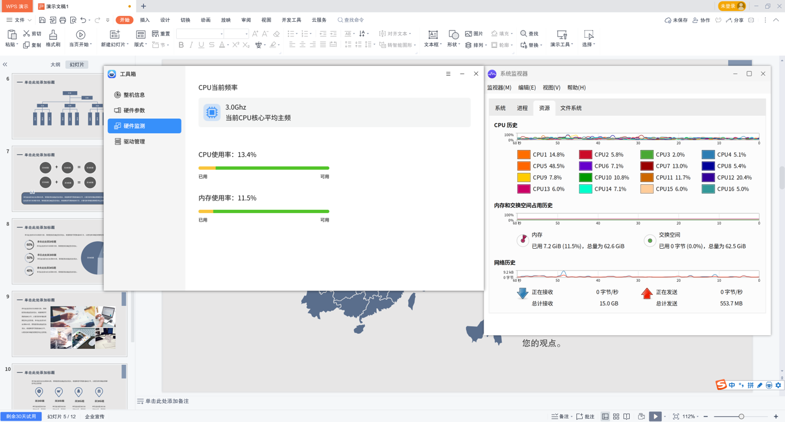Open the 进程 tab in System Monitor
785x422 pixels.
tap(522, 108)
